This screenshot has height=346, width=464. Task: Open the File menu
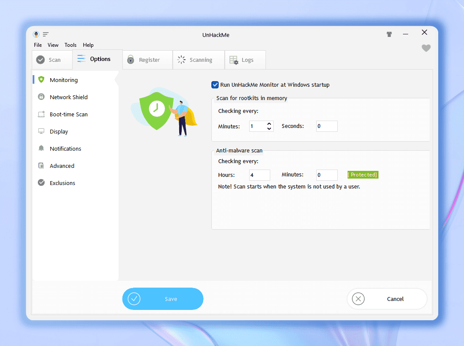pyautogui.click(x=38, y=45)
